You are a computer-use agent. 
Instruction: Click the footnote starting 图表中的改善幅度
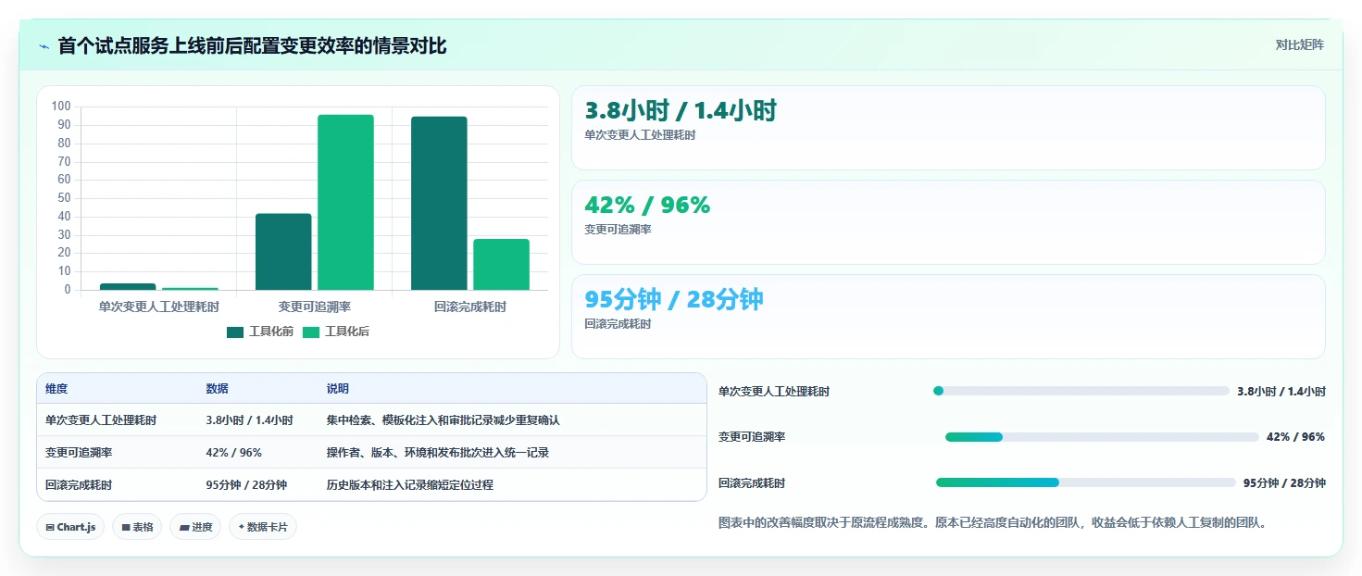992,522
